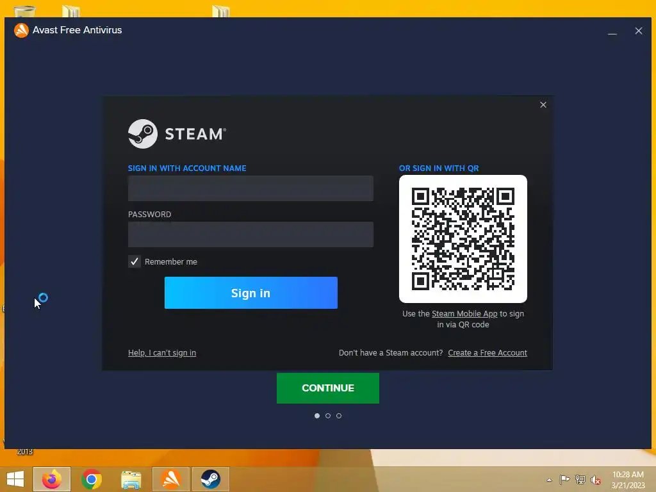
Task: Close the Avast Free Antivirus window
Action: pyautogui.click(x=639, y=31)
